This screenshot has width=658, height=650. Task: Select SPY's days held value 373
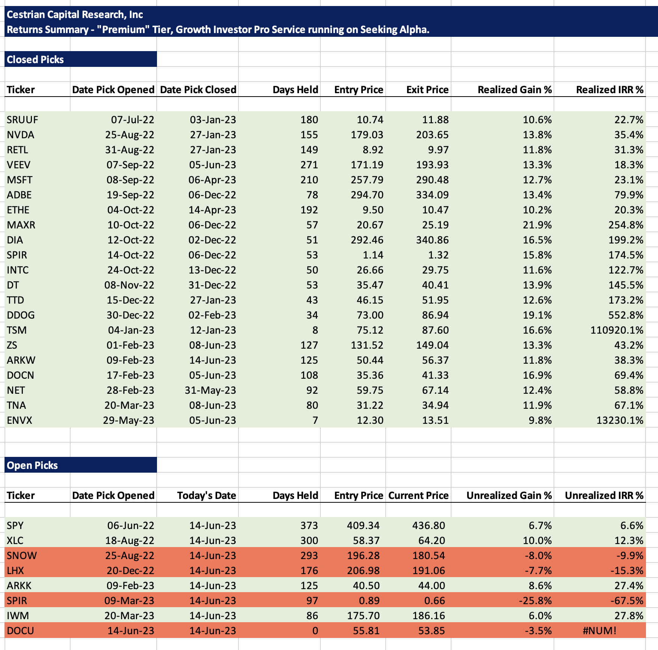coord(309,526)
